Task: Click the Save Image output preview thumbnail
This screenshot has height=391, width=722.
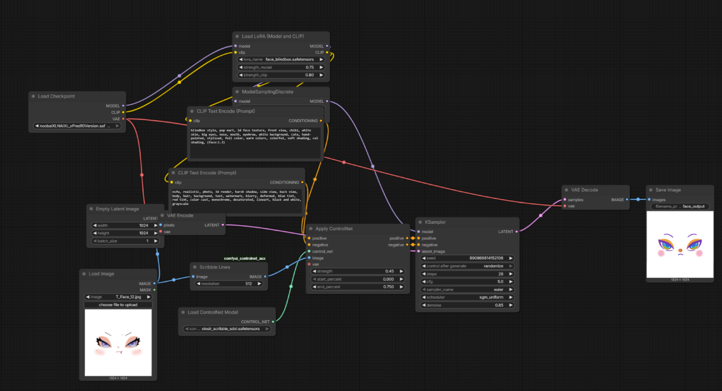Action: 680,245
